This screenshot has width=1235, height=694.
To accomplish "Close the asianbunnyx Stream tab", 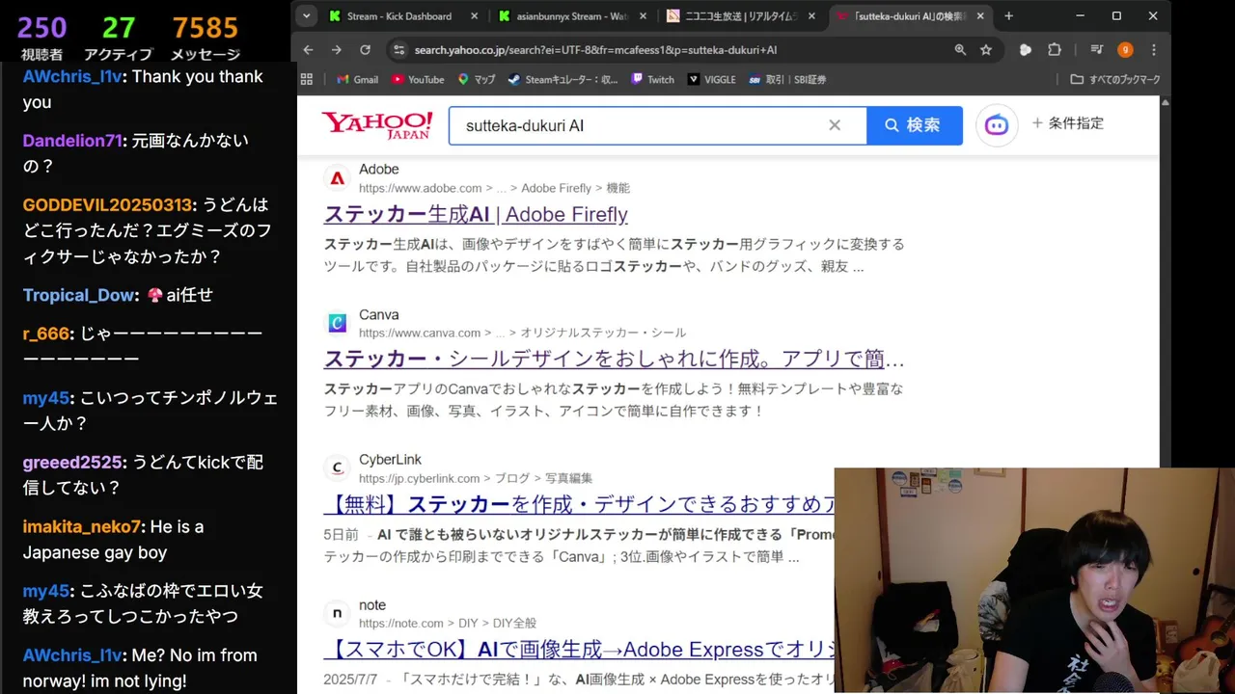I will [x=644, y=16].
